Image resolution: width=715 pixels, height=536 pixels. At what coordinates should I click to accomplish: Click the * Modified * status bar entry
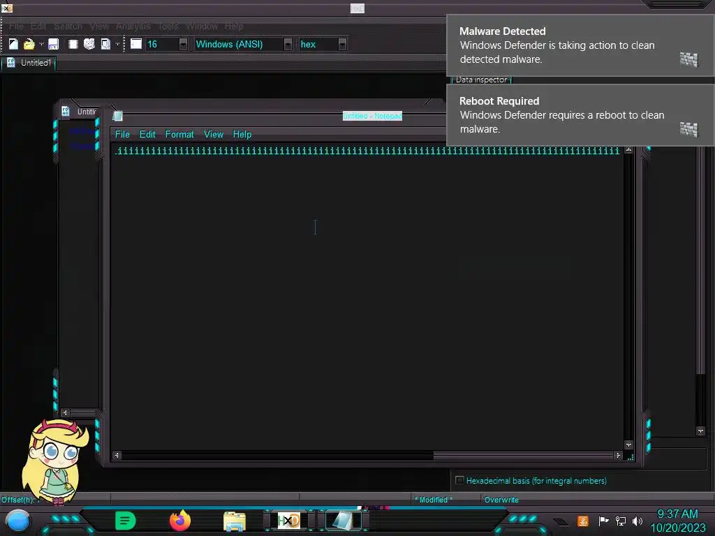433,500
